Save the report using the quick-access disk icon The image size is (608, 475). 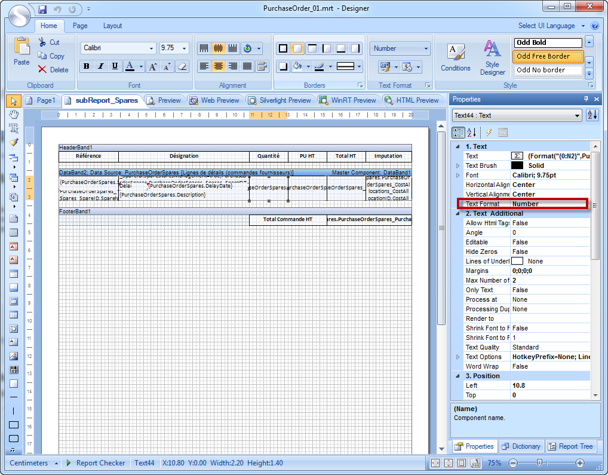42,9
